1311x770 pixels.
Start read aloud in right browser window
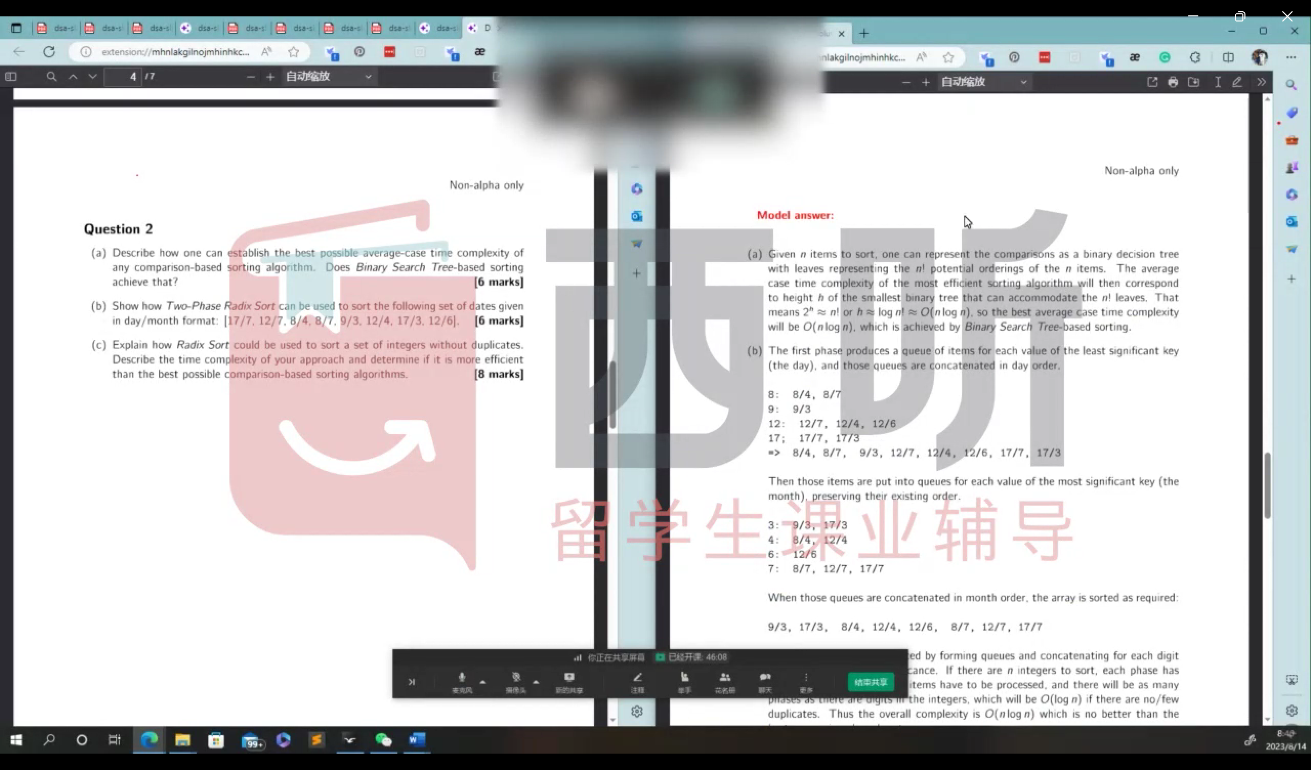tap(921, 57)
